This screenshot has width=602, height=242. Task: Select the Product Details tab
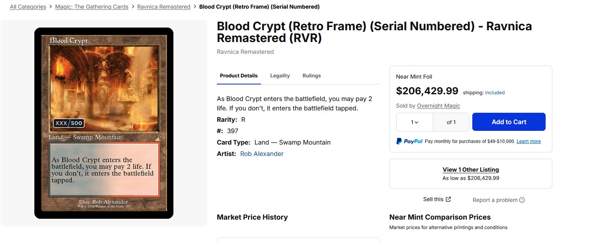coord(239,75)
